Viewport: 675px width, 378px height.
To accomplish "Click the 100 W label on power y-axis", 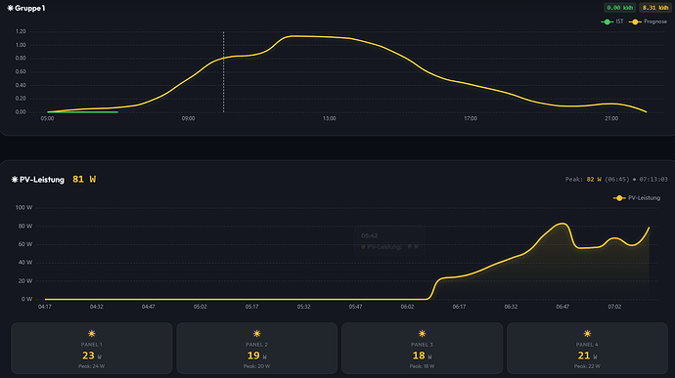I will coord(23,208).
